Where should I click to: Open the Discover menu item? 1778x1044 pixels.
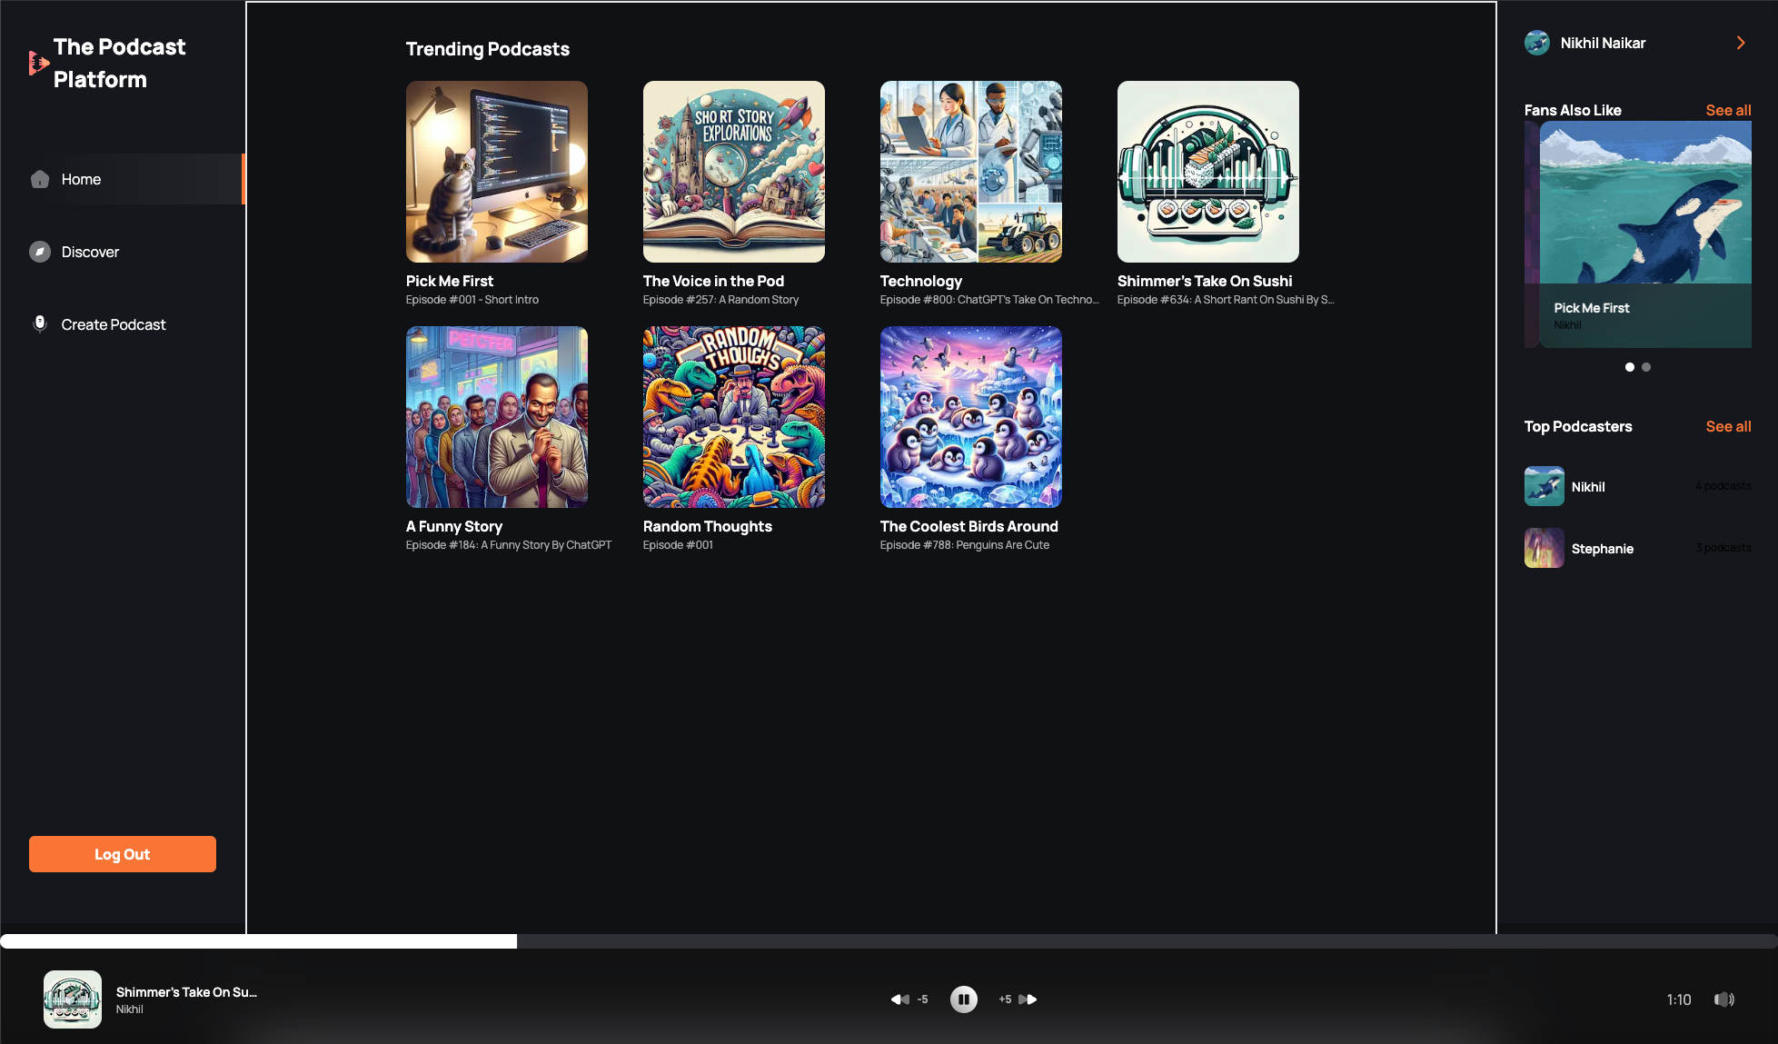(123, 252)
